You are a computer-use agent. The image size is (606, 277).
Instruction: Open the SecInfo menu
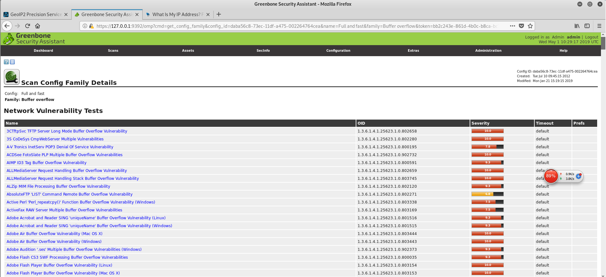263,50
